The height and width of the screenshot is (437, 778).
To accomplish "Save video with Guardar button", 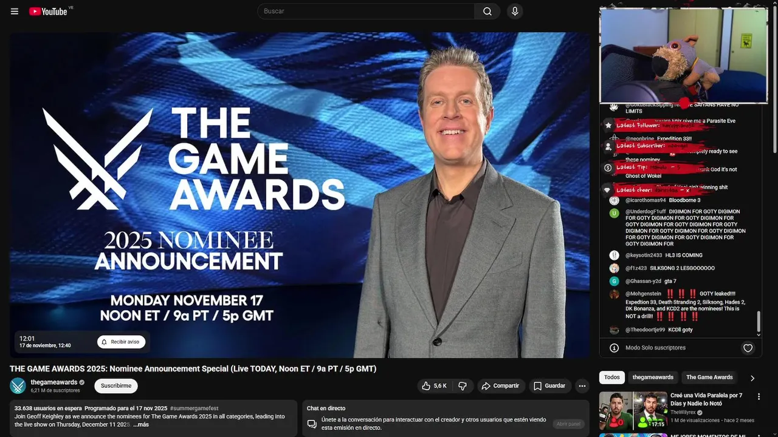I will 549,386.
